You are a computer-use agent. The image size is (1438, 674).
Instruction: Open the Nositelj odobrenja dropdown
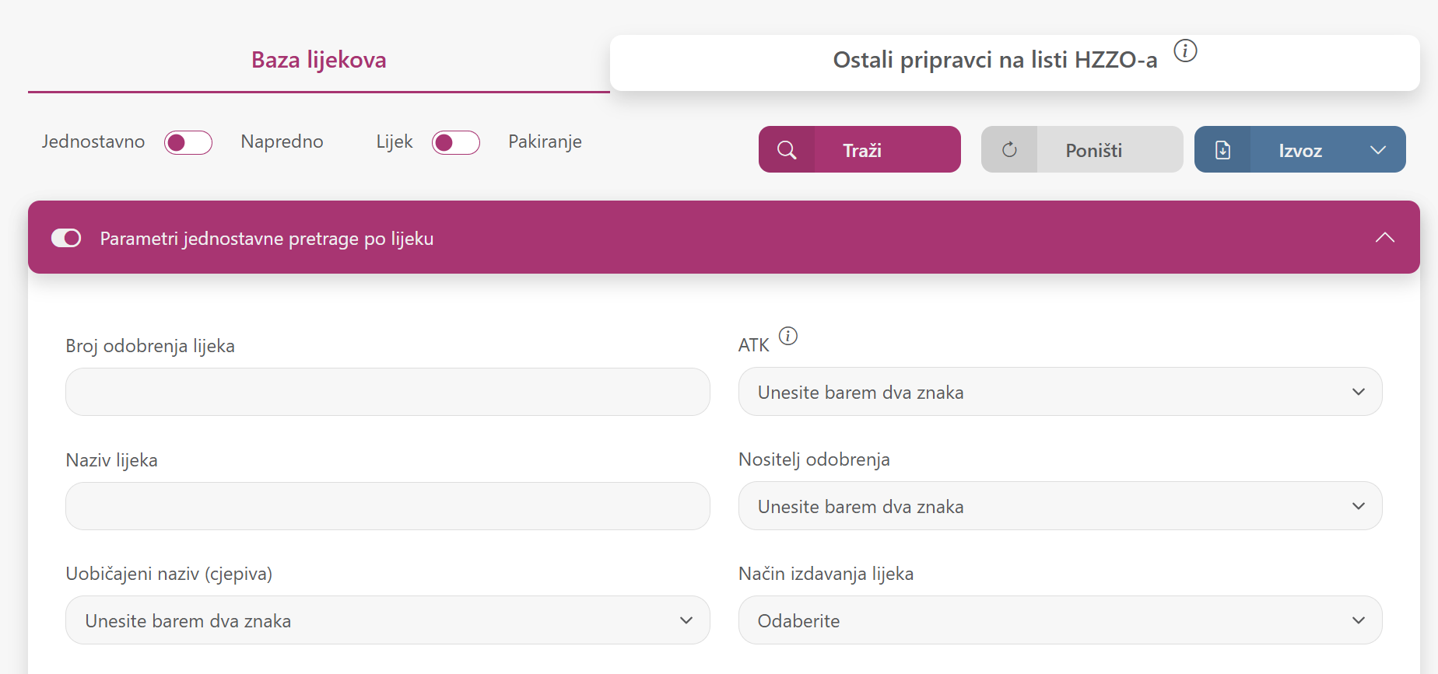click(x=1060, y=506)
